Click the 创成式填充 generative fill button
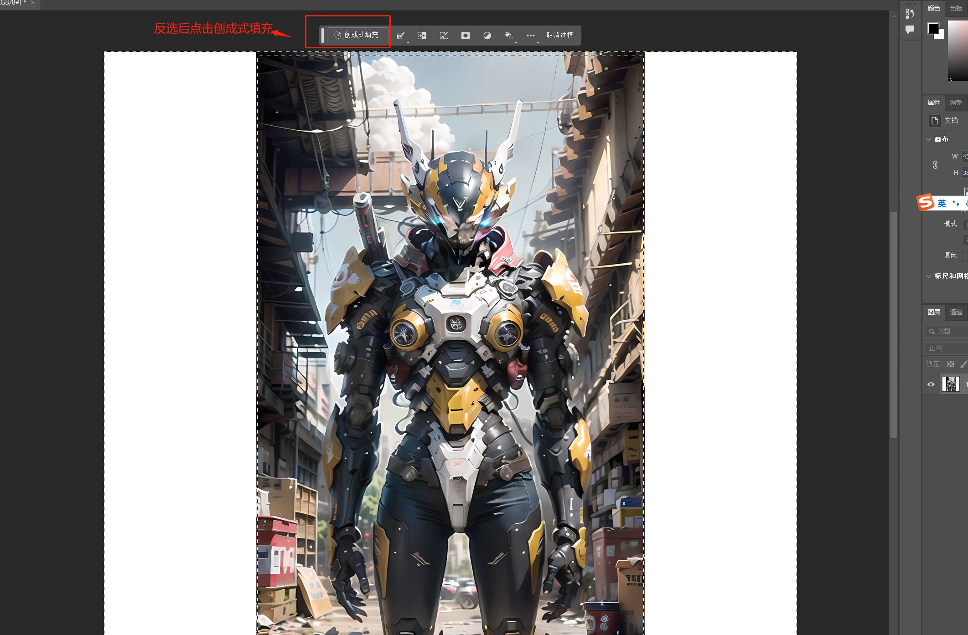This screenshot has width=968, height=635. pyautogui.click(x=357, y=35)
